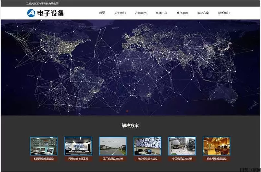The width and height of the screenshot is (261, 172).
Task: Open 联系我们 contact page
Action: tap(224, 13)
